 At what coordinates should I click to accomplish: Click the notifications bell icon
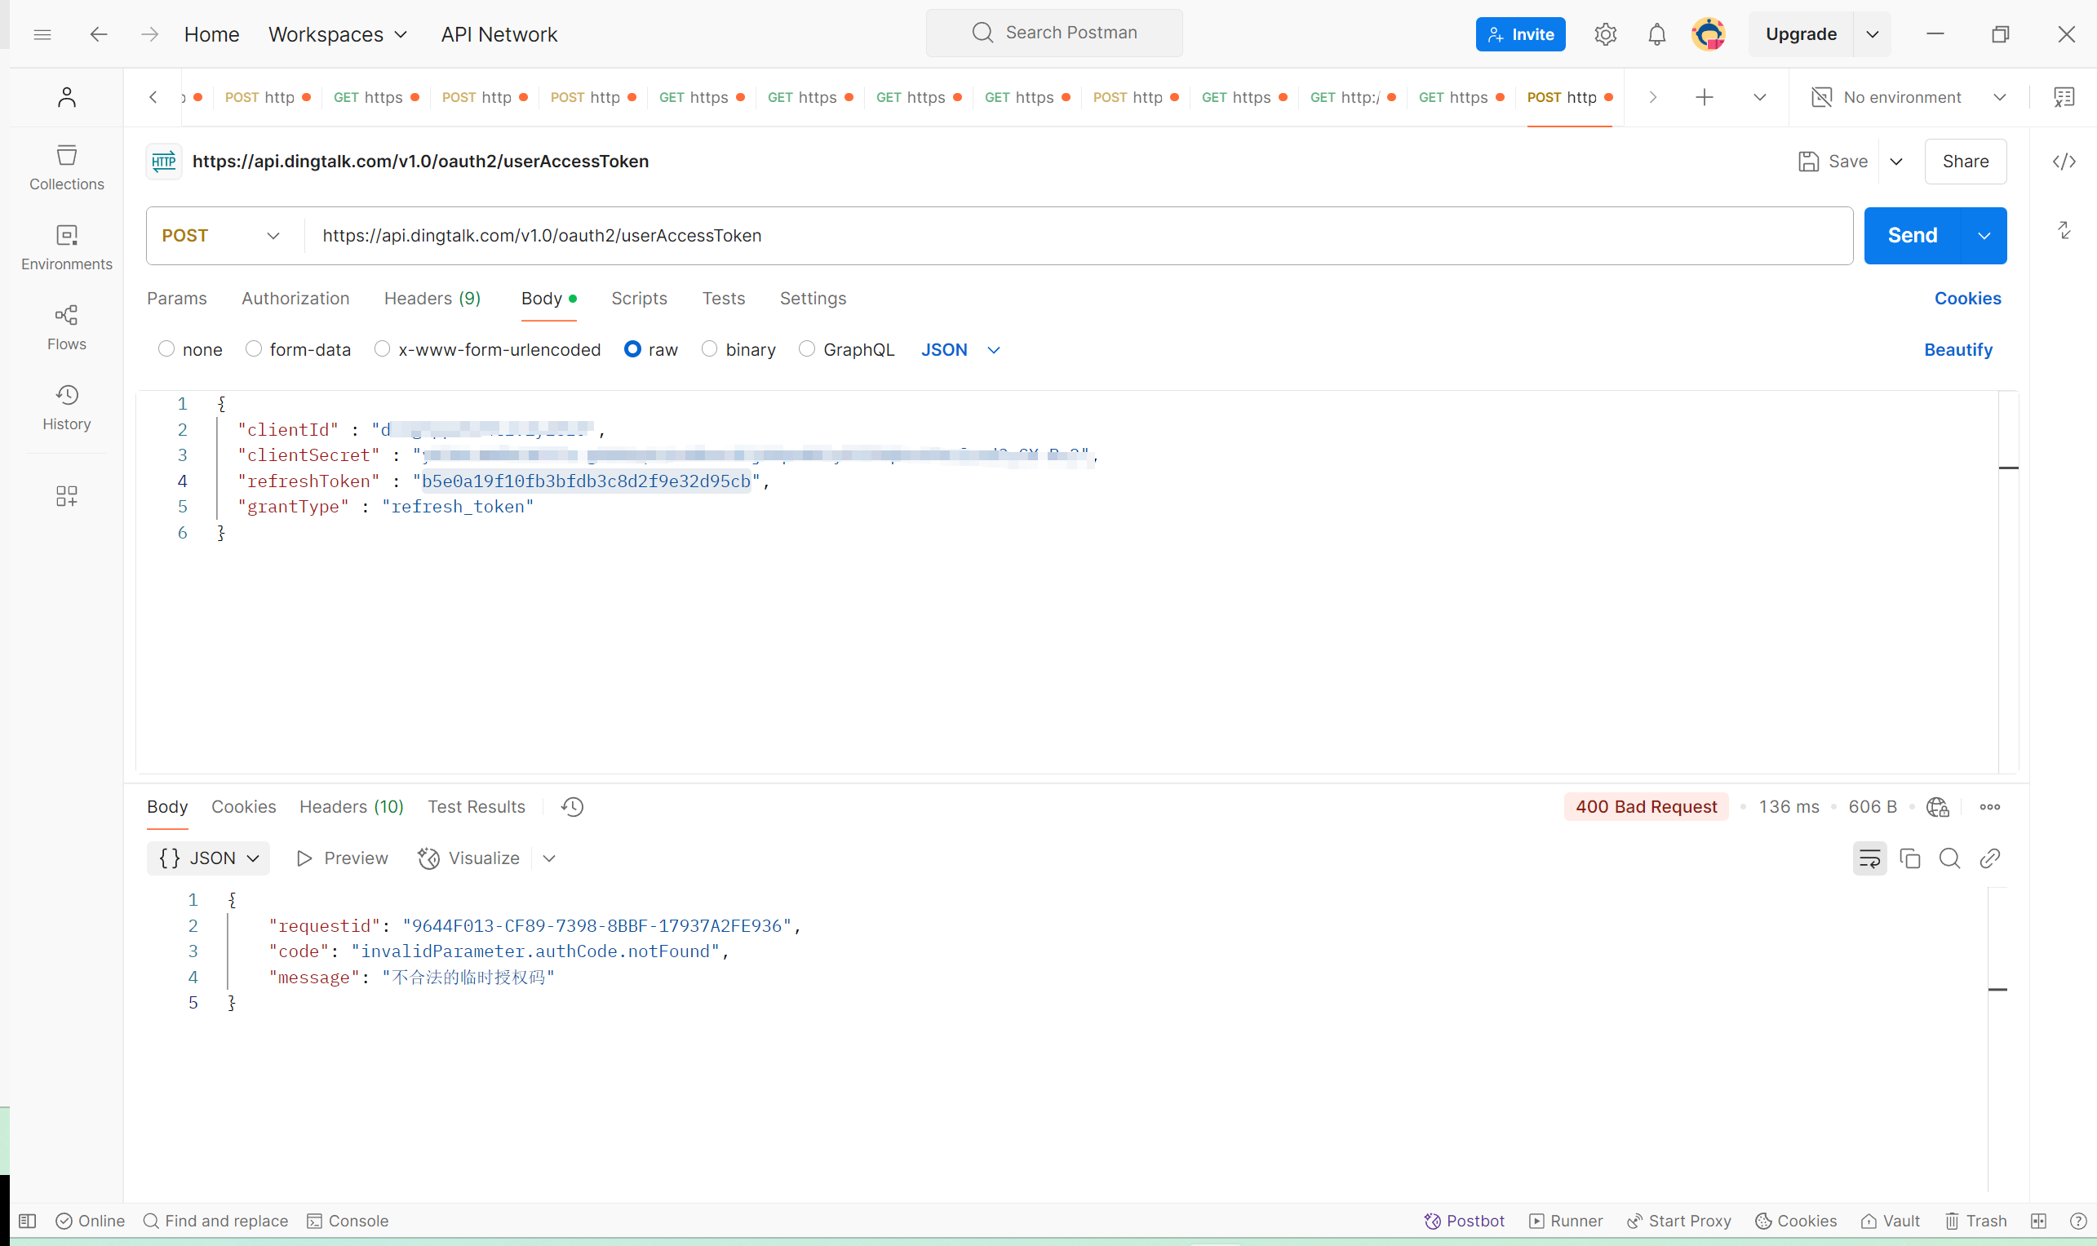(x=1656, y=34)
